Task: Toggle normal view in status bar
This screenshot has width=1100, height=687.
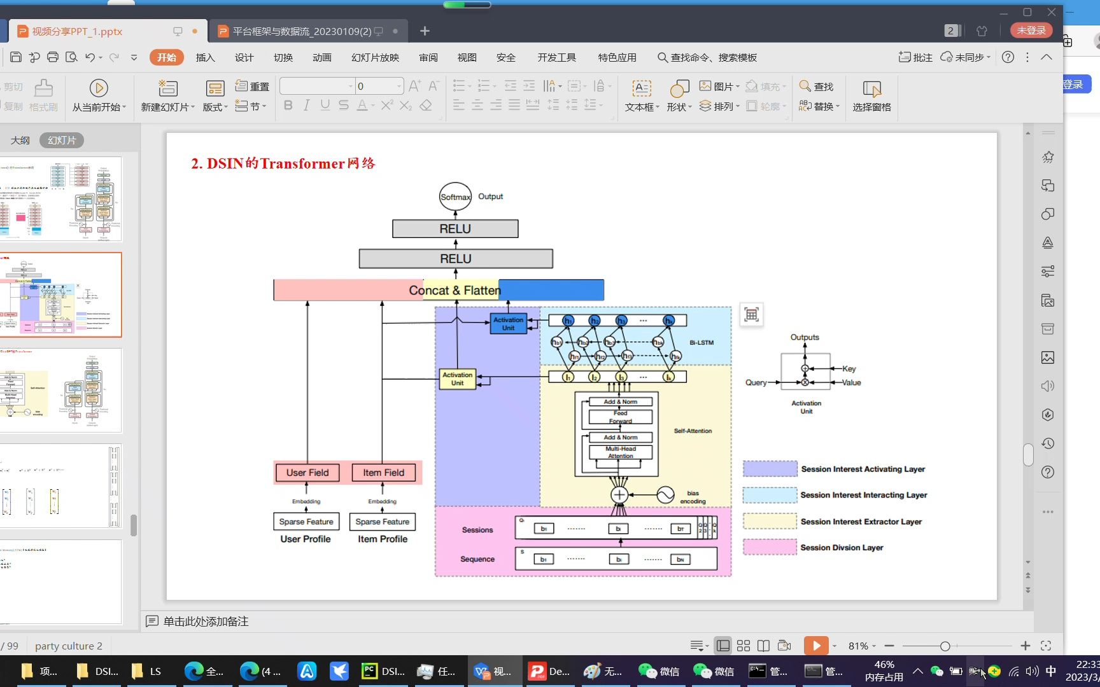Action: click(x=723, y=646)
